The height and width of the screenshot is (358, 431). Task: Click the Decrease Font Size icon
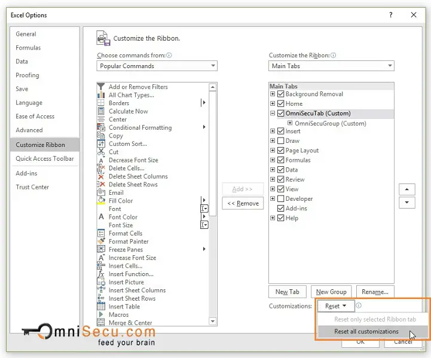click(101, 160)
